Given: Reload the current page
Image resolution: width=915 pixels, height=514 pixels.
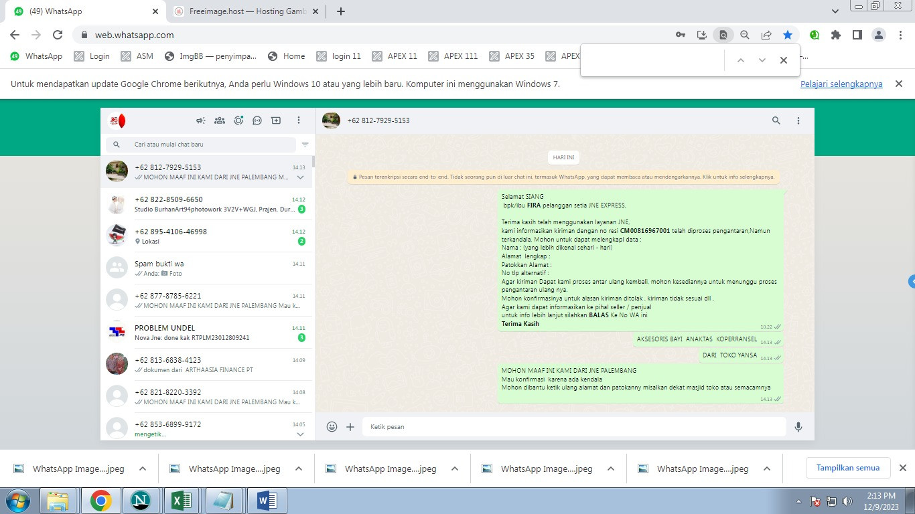Looking at the screenshot, I should [x=58, y=35].
